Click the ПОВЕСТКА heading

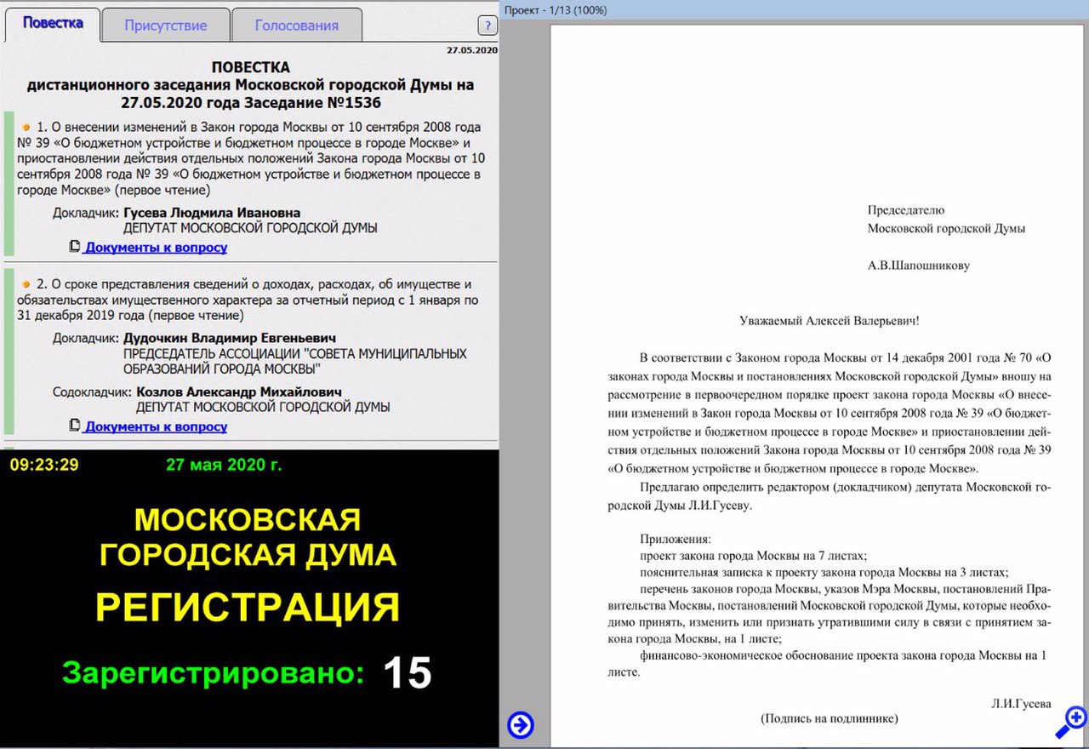pyautogui.click(x=250, y=67)
